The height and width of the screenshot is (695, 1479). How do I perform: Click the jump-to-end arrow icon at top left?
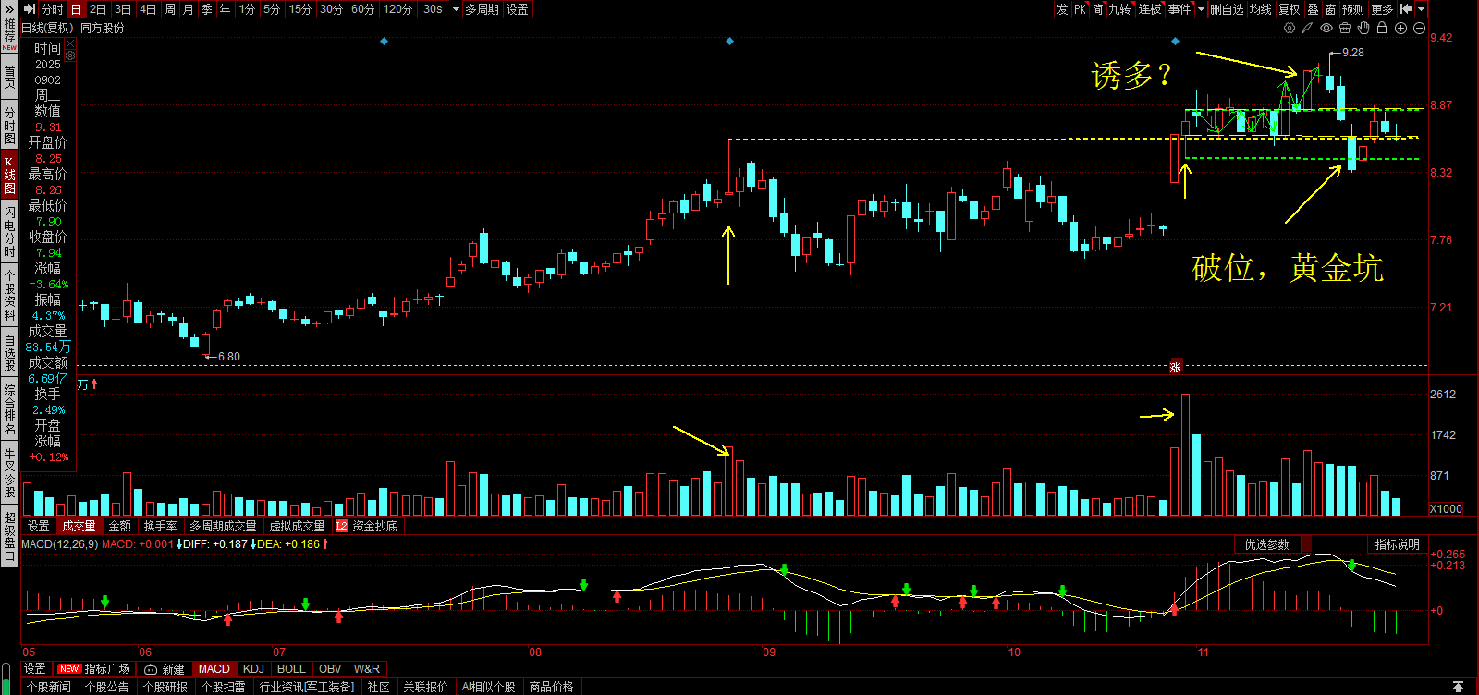tap(30, 9)
